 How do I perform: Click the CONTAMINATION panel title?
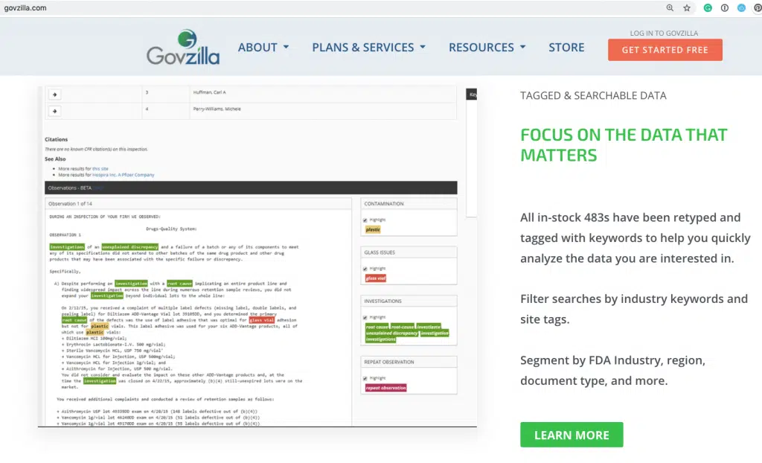pos(384,204)
